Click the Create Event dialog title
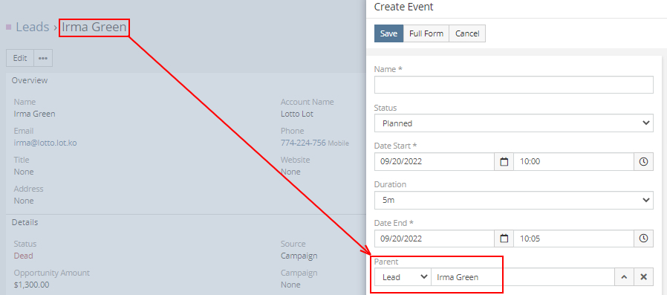The image size is (667, 295). pos(403,7)
